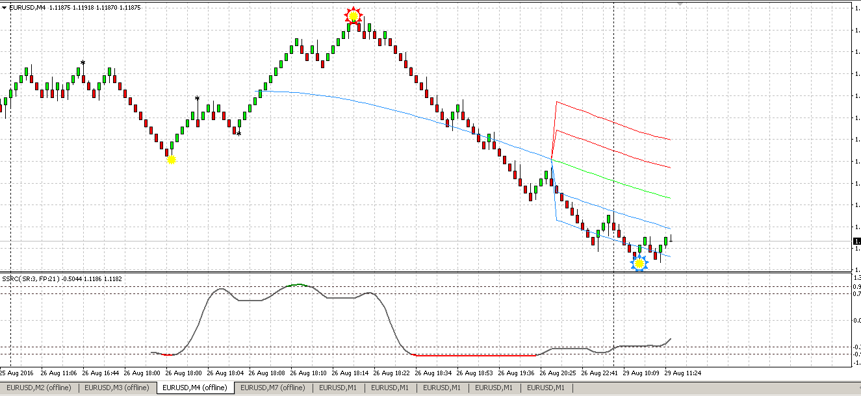Click the 26 Aug 18:08 time label
This screenshot has height=396, width=861.
point(268,373)
